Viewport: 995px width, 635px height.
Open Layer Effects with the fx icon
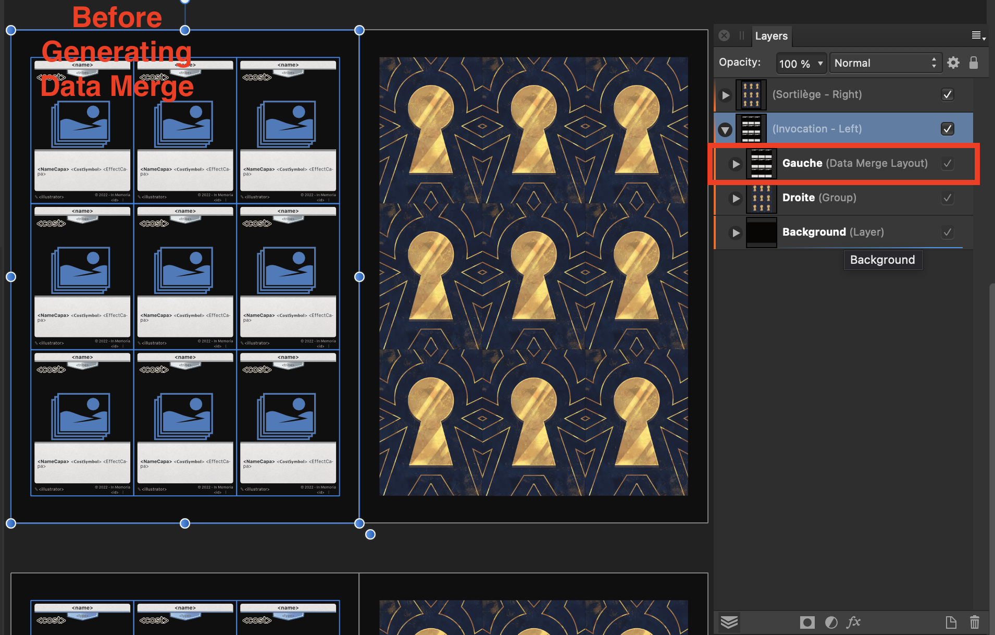click(854, 622)
